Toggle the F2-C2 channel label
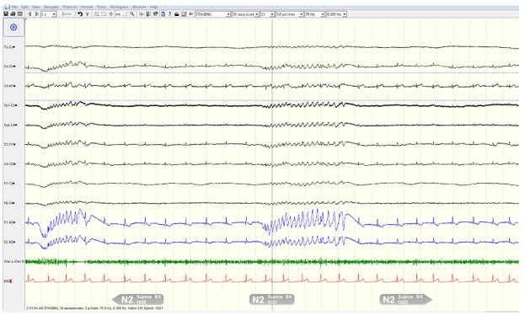Image resolution: width=525 pixels, height=315 pixels. click(9, 47)
